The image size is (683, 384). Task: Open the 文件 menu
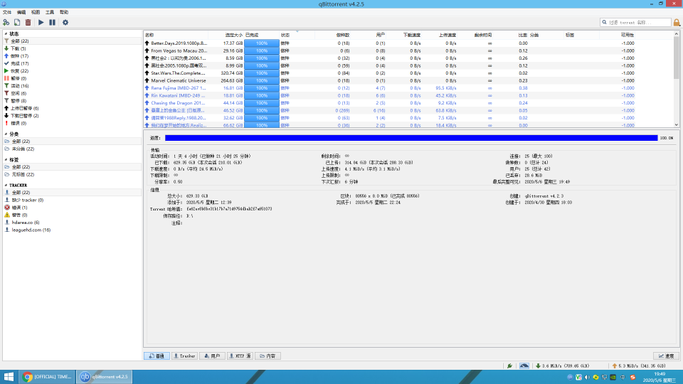pyautogui.click(x=7, y=12)
